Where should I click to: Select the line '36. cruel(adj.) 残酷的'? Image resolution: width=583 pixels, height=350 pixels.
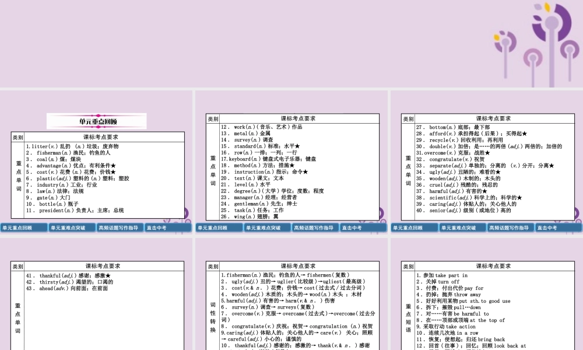(457, 185)
